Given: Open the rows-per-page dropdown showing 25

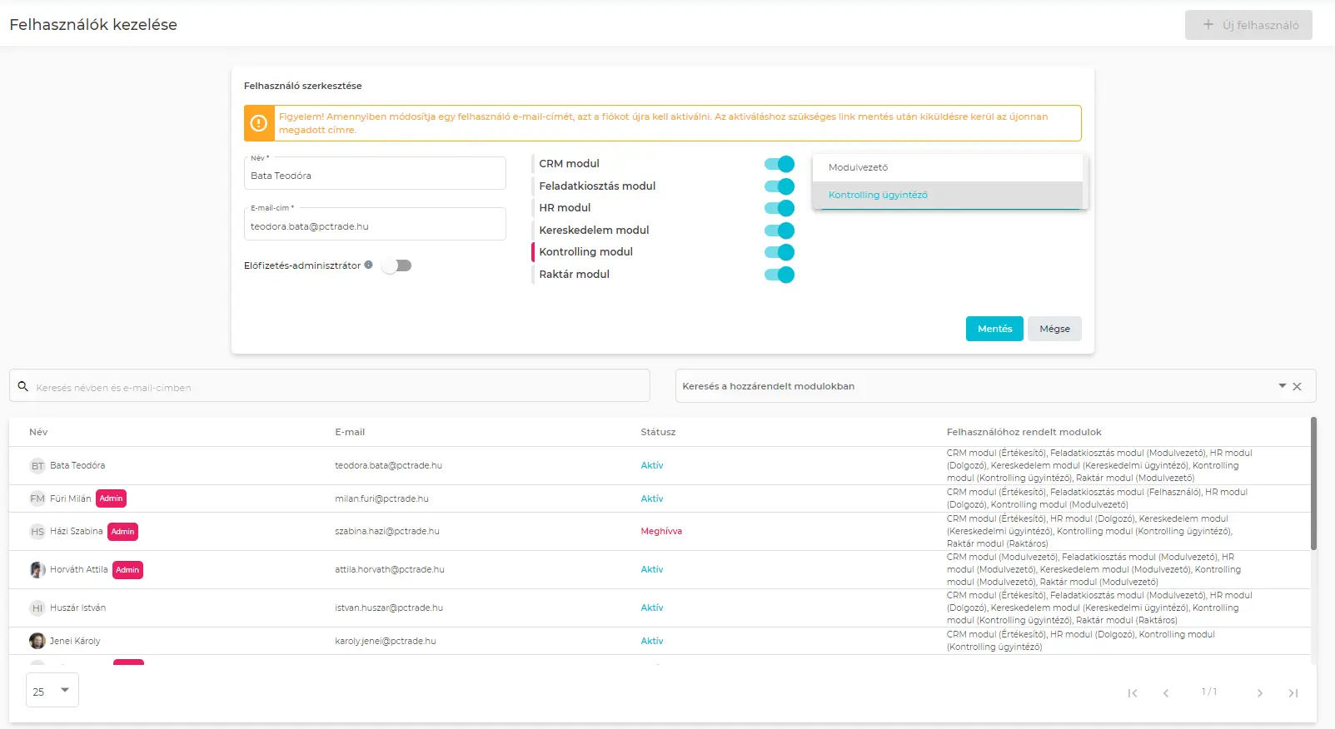Looking at the screenshot, I should point(52,691).
